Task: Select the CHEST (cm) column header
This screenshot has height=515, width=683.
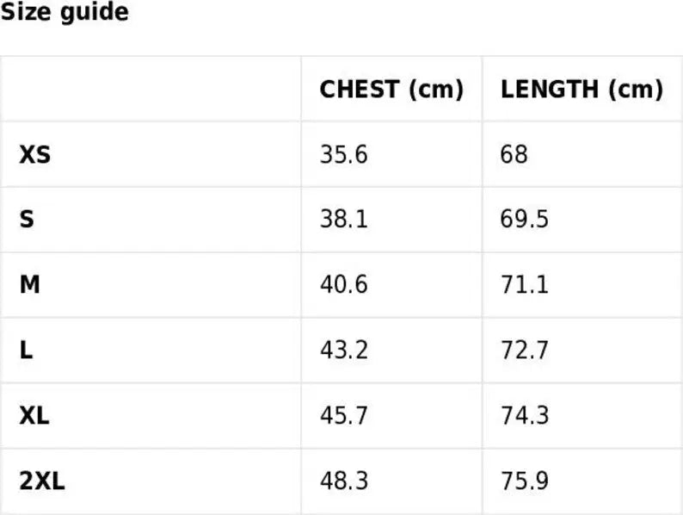Action: (x=391, y=90)
